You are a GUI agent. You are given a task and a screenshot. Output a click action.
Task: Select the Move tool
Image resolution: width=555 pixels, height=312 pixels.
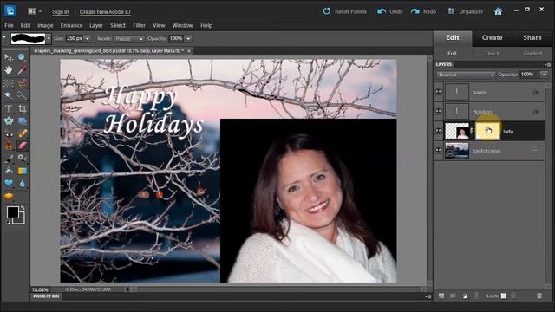[x=9, y=57]
